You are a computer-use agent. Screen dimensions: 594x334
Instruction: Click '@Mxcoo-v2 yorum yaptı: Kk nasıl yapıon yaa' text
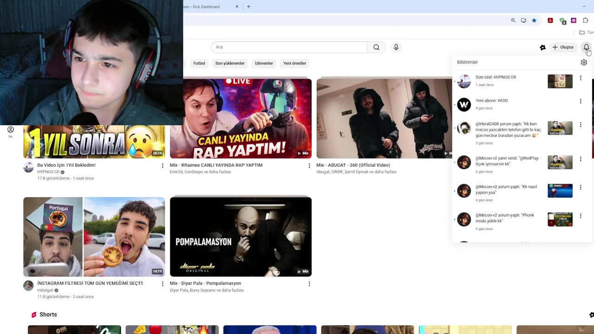click(x=506, y=189)
